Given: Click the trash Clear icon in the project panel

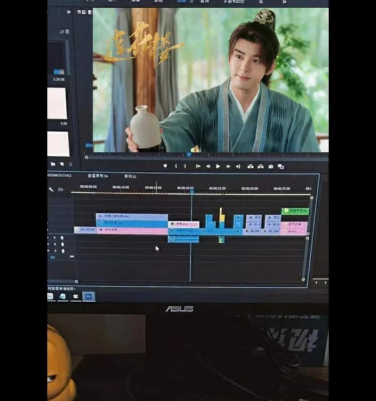Looking at the screenshot, I should (71, 164).
